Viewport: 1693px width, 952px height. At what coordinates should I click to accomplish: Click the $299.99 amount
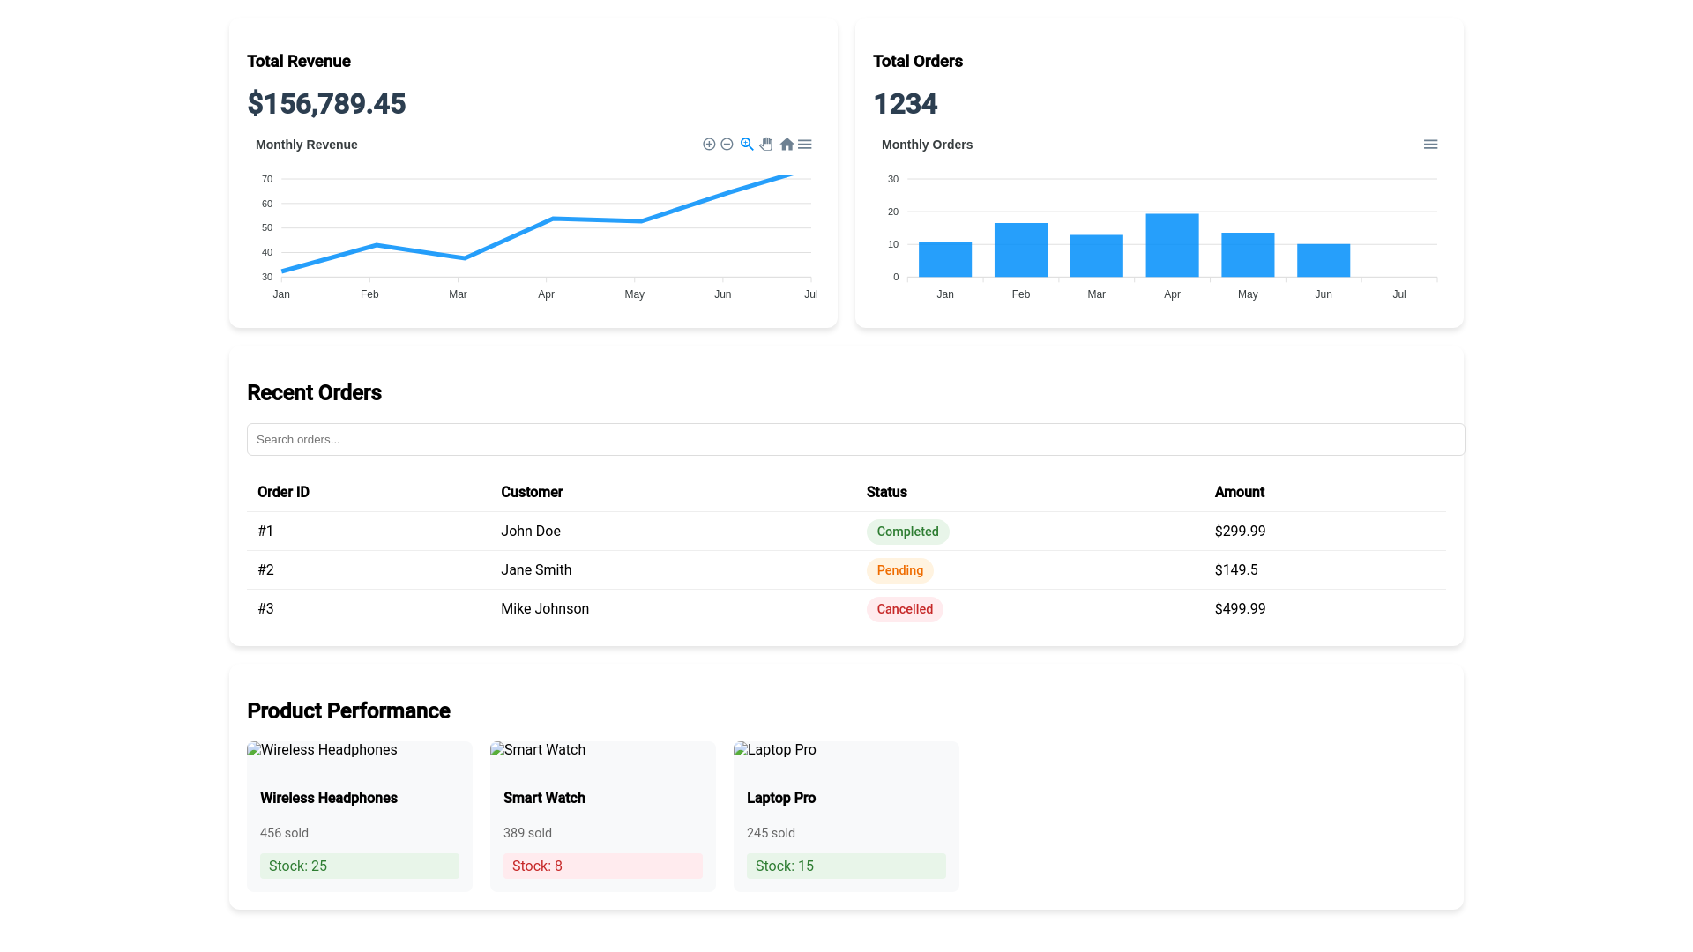[1240, 531]
